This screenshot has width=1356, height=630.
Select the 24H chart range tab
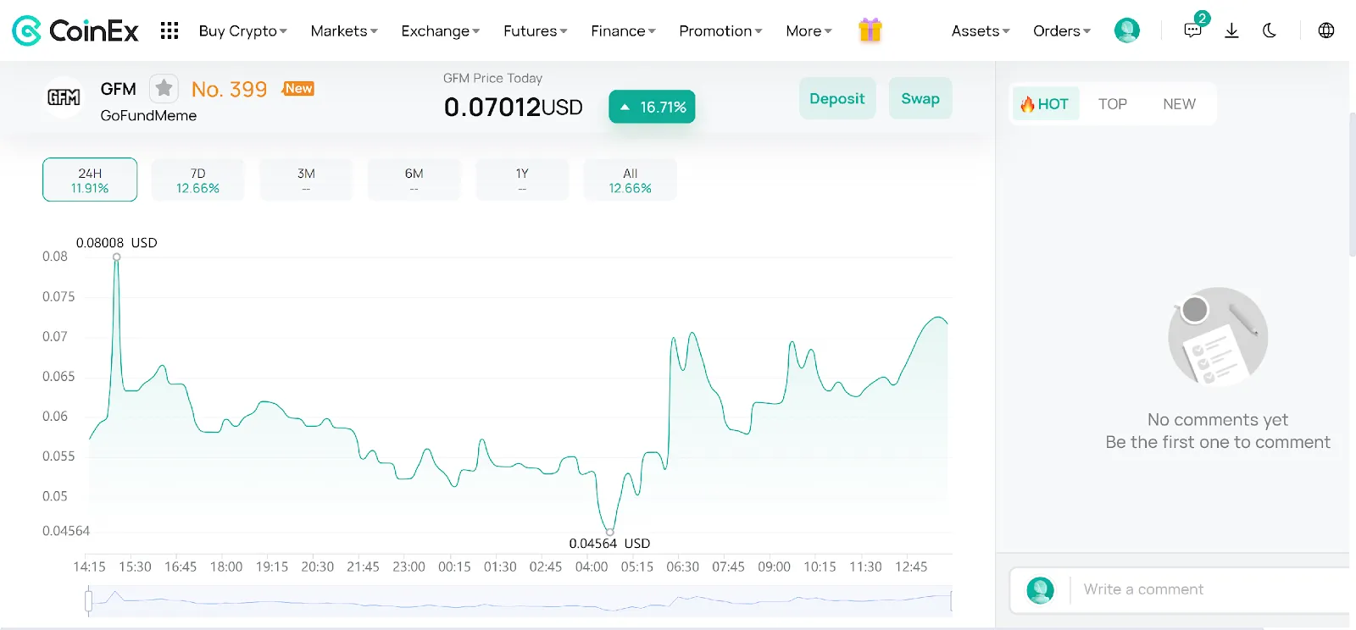pos(90,180)
